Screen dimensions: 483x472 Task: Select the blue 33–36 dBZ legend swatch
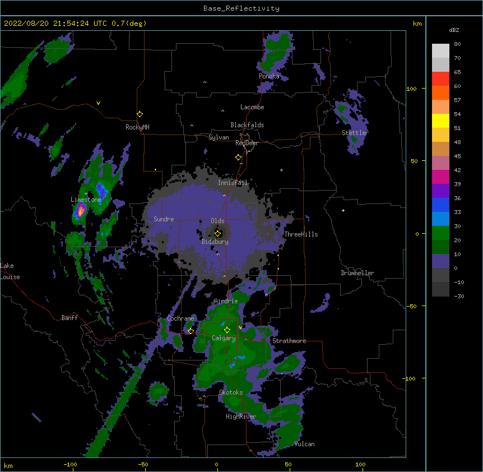(x=440, y=205)
